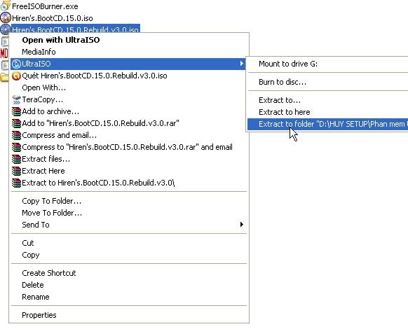Select Copy To Folder...
Screen dimensions: 408x336
click(x=128, y=201)
